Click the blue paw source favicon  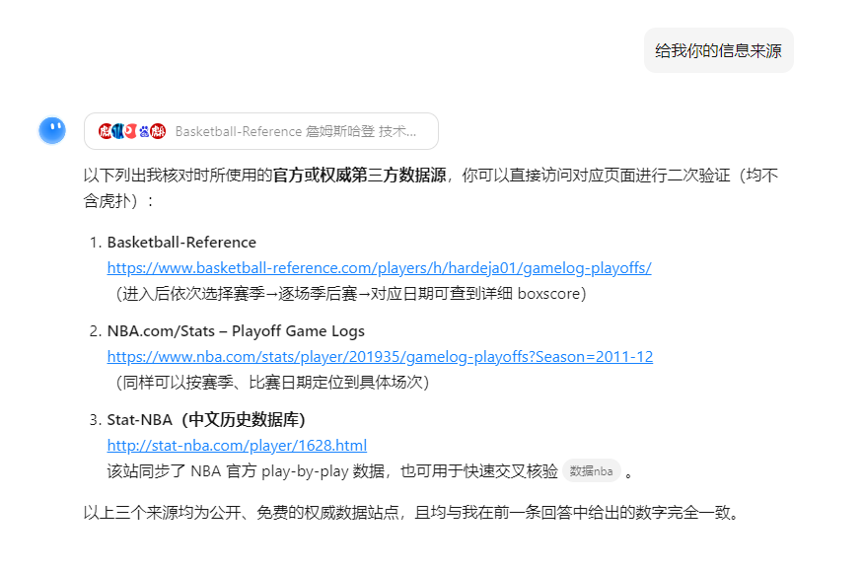(144, 131)
